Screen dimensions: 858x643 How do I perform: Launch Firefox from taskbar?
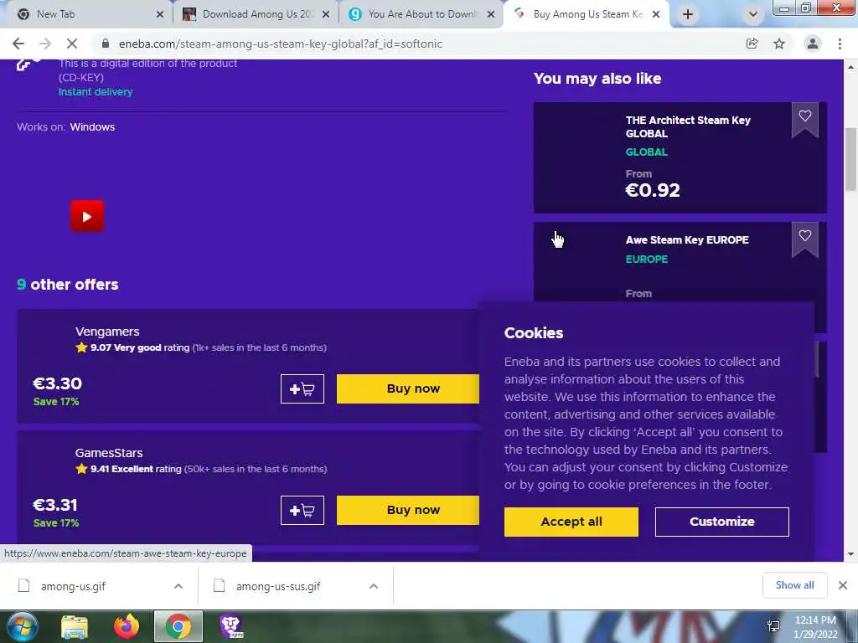(x=127, y=626)
